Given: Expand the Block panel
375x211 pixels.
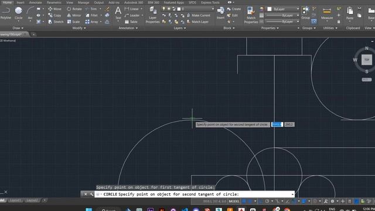Looking at the screenshot, I should 229,28.
